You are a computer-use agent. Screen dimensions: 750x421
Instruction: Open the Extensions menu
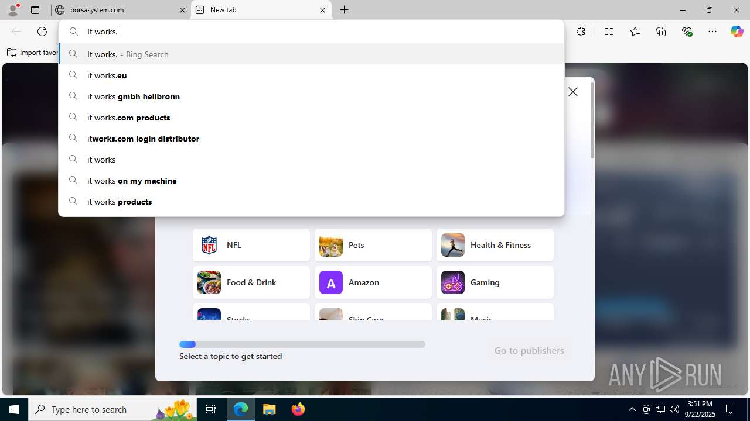tap(581, 32)
